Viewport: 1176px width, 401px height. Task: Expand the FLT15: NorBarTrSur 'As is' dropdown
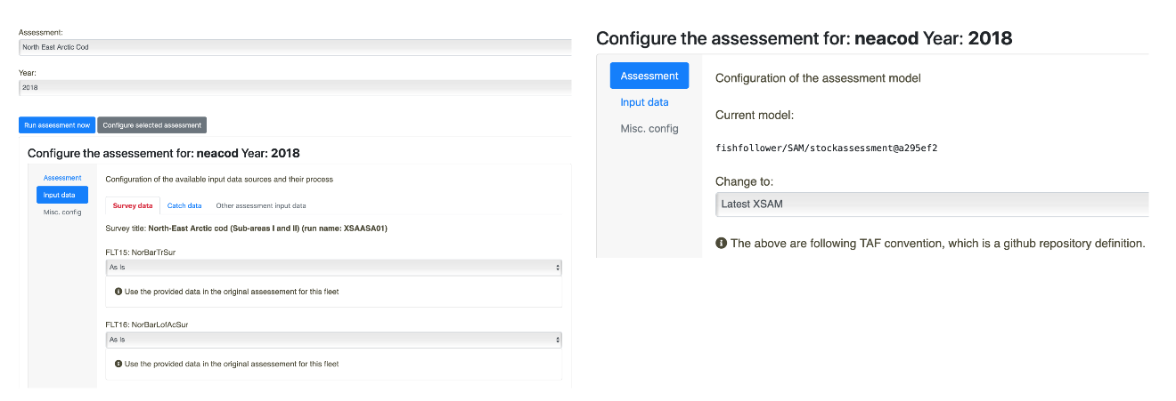pos(333,267)
